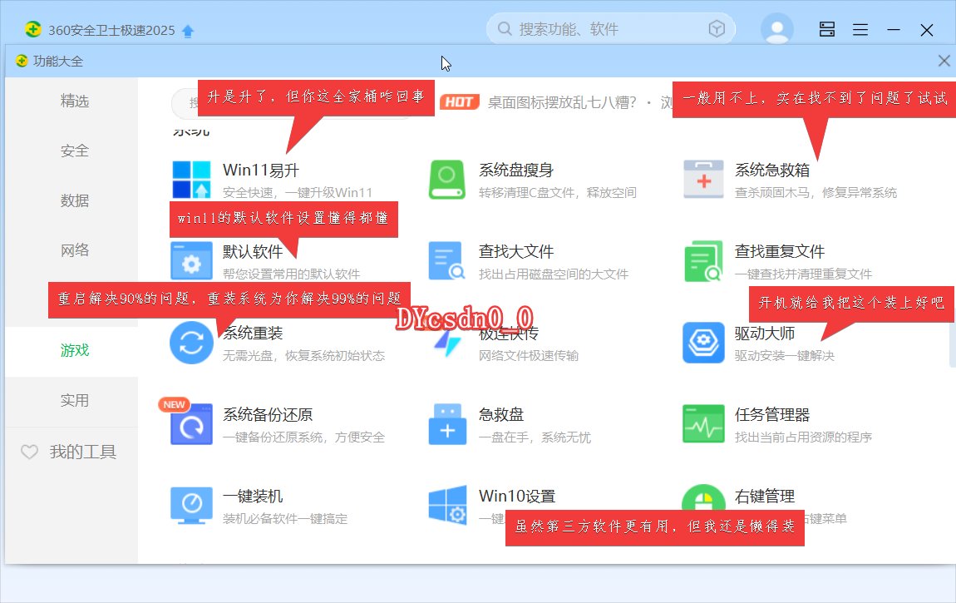This screenshot has height=603, width=956.
Task: Click the 极速快传 lightning icon
Action: (x=447, y=344)
